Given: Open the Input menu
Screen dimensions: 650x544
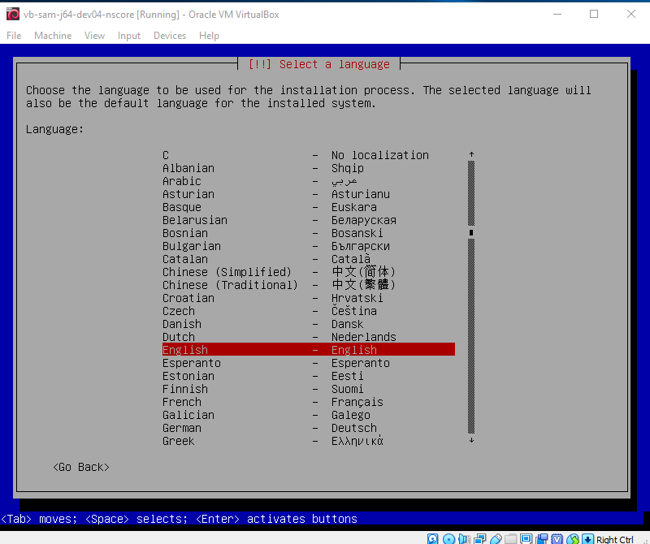Looking at the screenshot, I should tap(129, 36).
